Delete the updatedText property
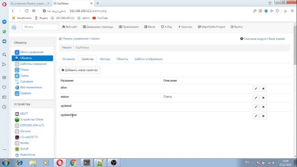This screenshot has height=167, width=297. 263,116
